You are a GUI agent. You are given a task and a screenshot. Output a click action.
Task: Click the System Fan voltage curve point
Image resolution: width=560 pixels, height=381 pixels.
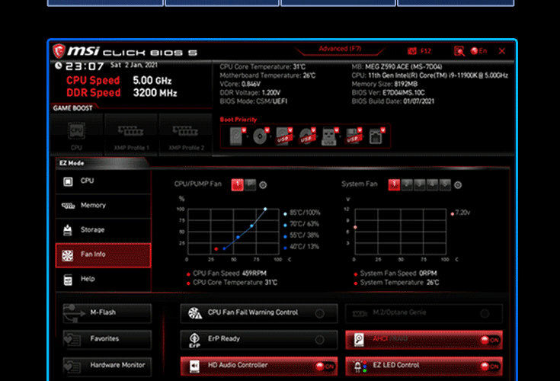click(355, 227)
